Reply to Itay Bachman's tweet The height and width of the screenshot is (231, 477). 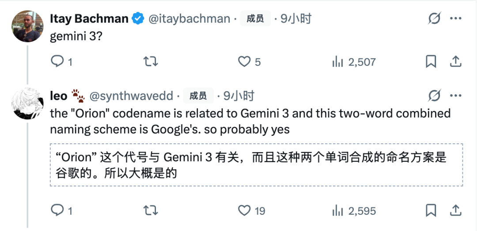tap(57, 62)
